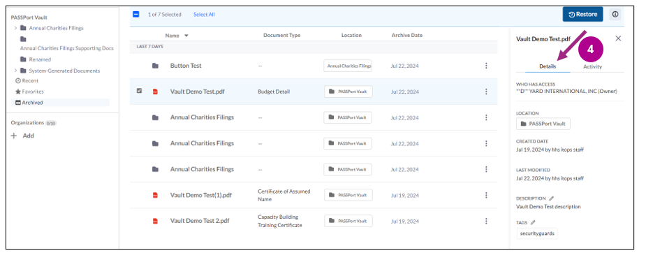Click the securityguards tag
The image size is (646, 260).
click(537, 233)
